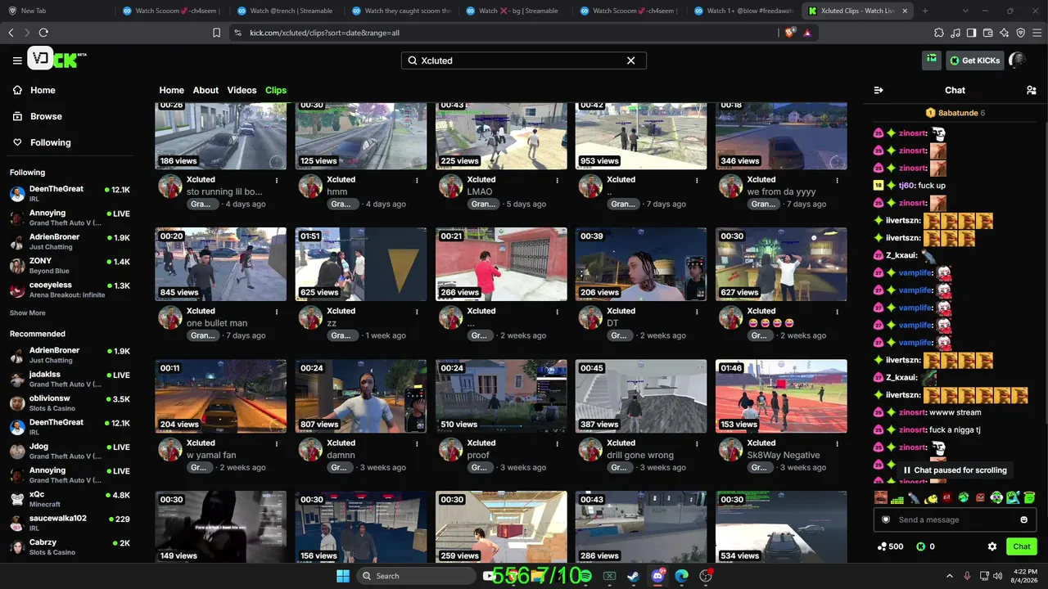This screenshot has height=589, width=1048.
Task: Open Browse in the sidebar
Action: point(37,116)
